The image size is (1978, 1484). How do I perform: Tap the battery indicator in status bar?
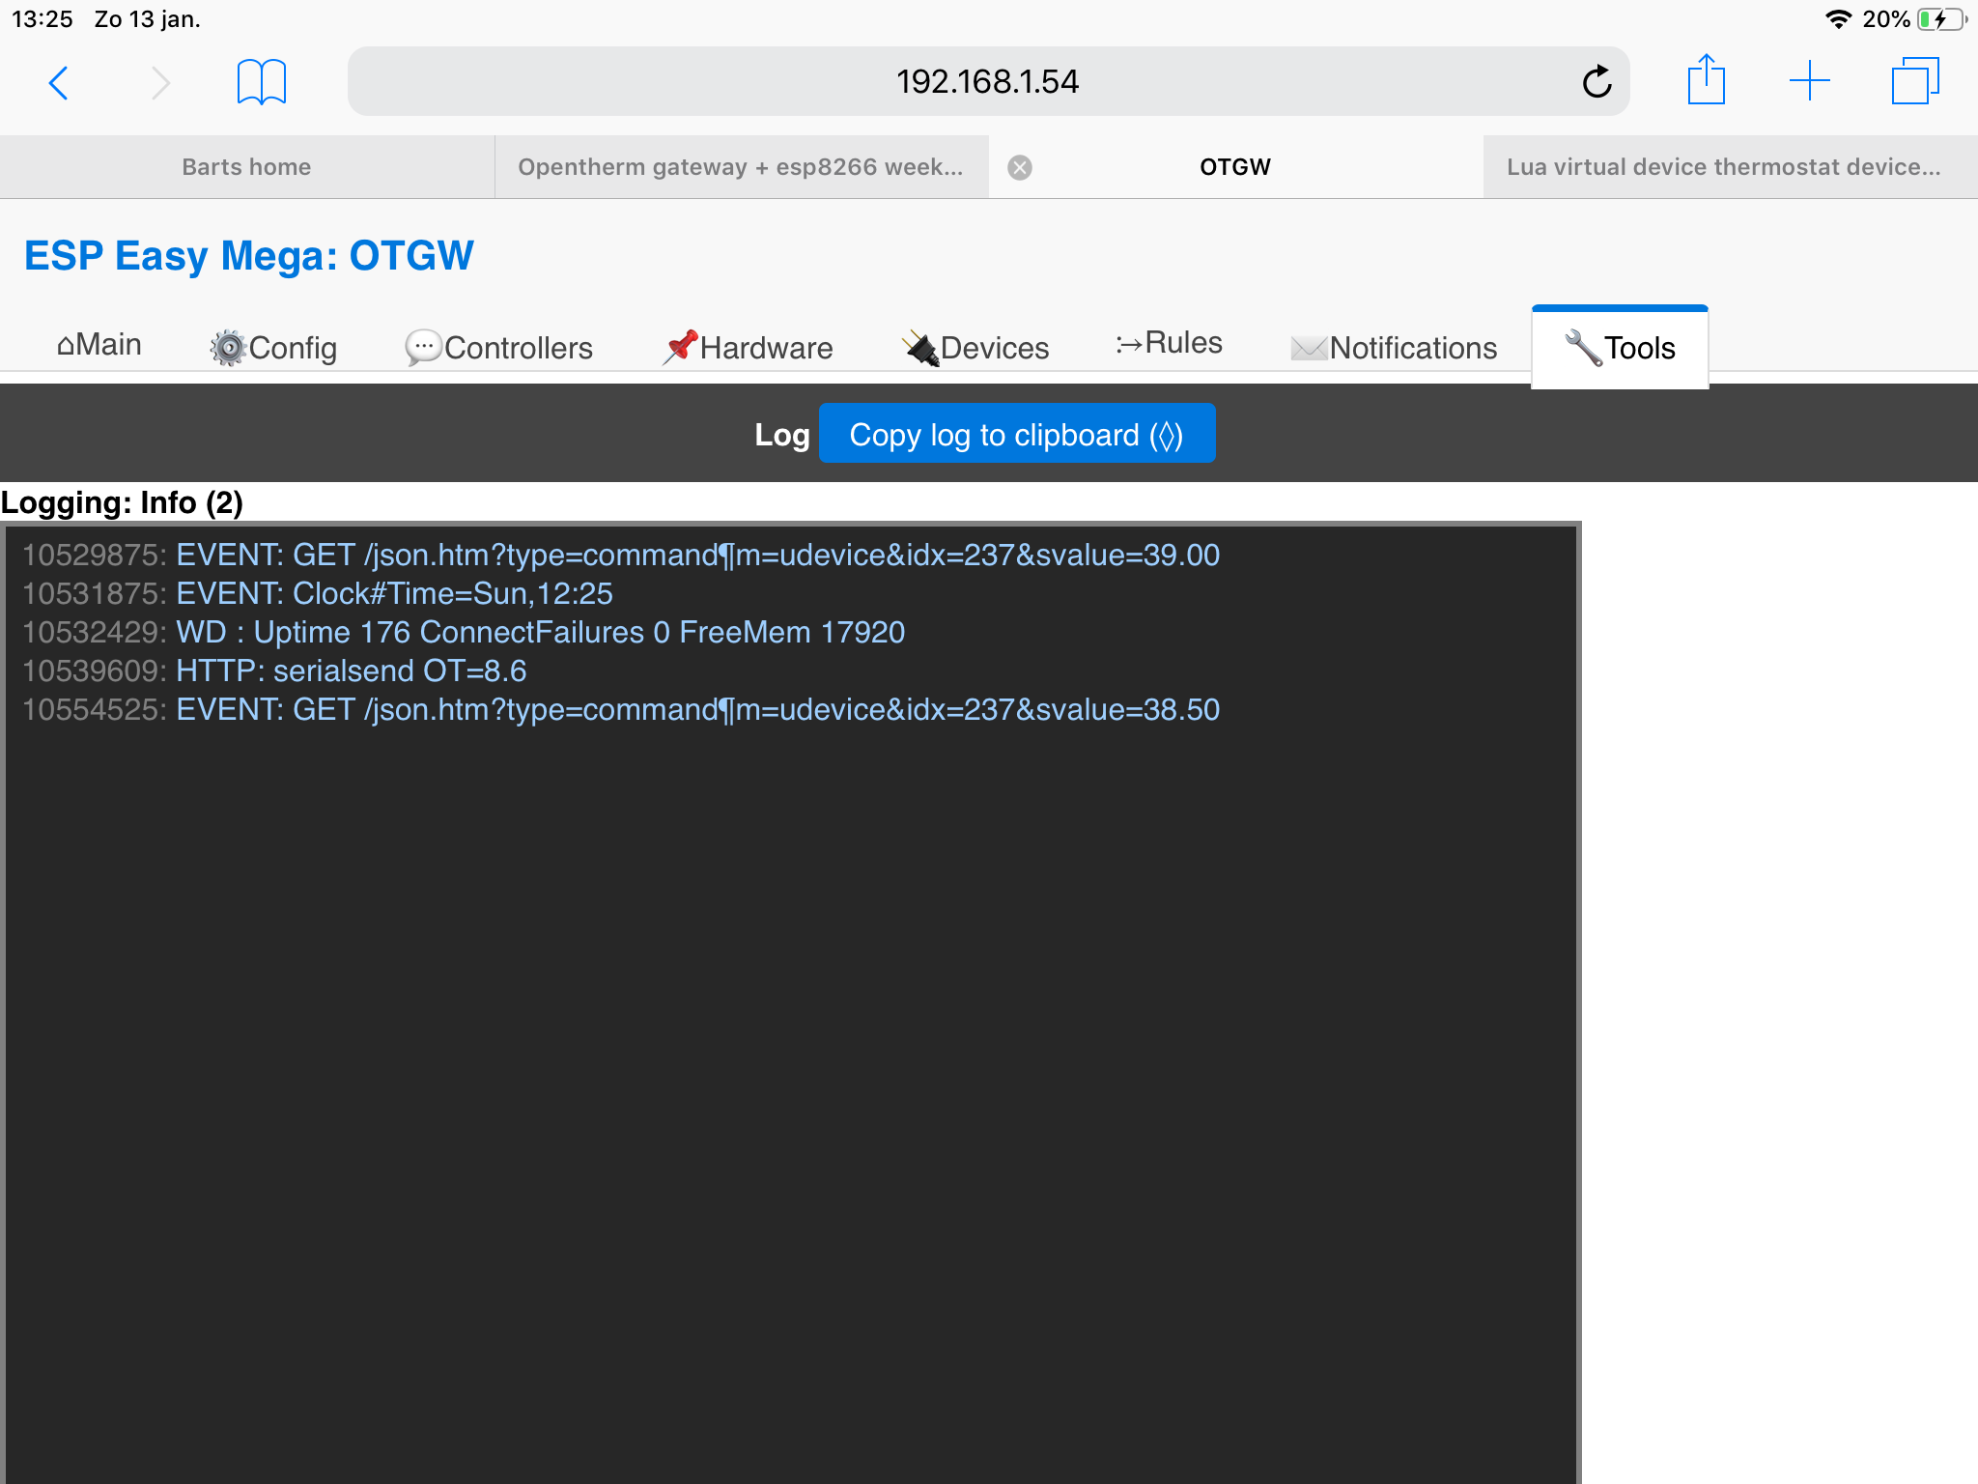tap(1942, 19)
